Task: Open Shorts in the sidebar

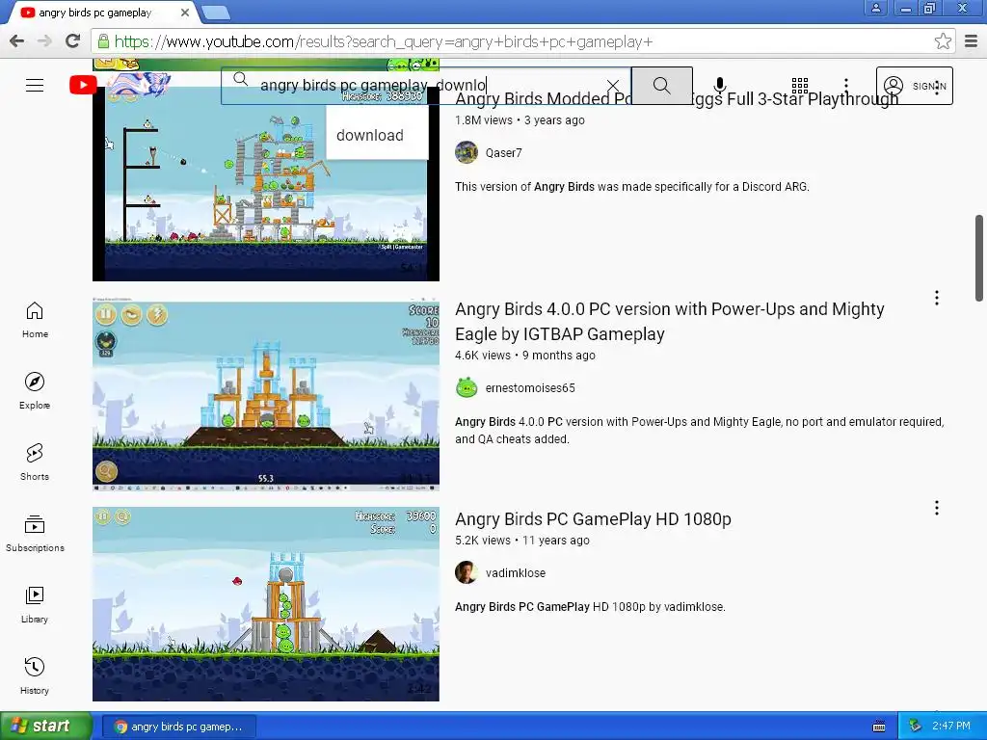Action: coord(35,462)
